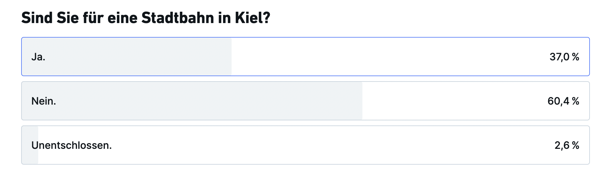Click the 37,0 % result value
Image resolution: width=594 pixels, height=170 pixels.
[564, 57]
